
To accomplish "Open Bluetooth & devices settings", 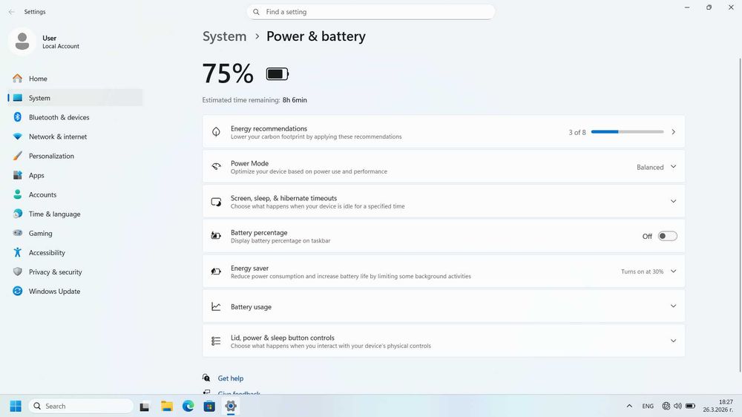I will tap(75, 117).
